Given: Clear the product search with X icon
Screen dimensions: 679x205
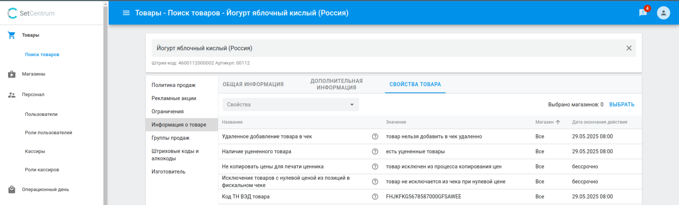Looking at the screenshot, I should 629,48.
